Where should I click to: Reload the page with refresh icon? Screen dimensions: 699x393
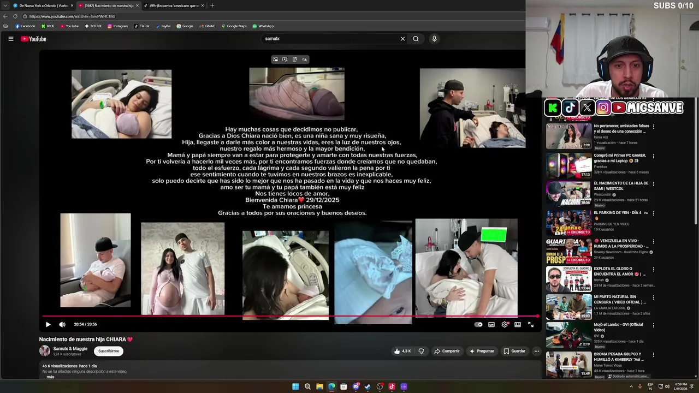pos(15,16)
